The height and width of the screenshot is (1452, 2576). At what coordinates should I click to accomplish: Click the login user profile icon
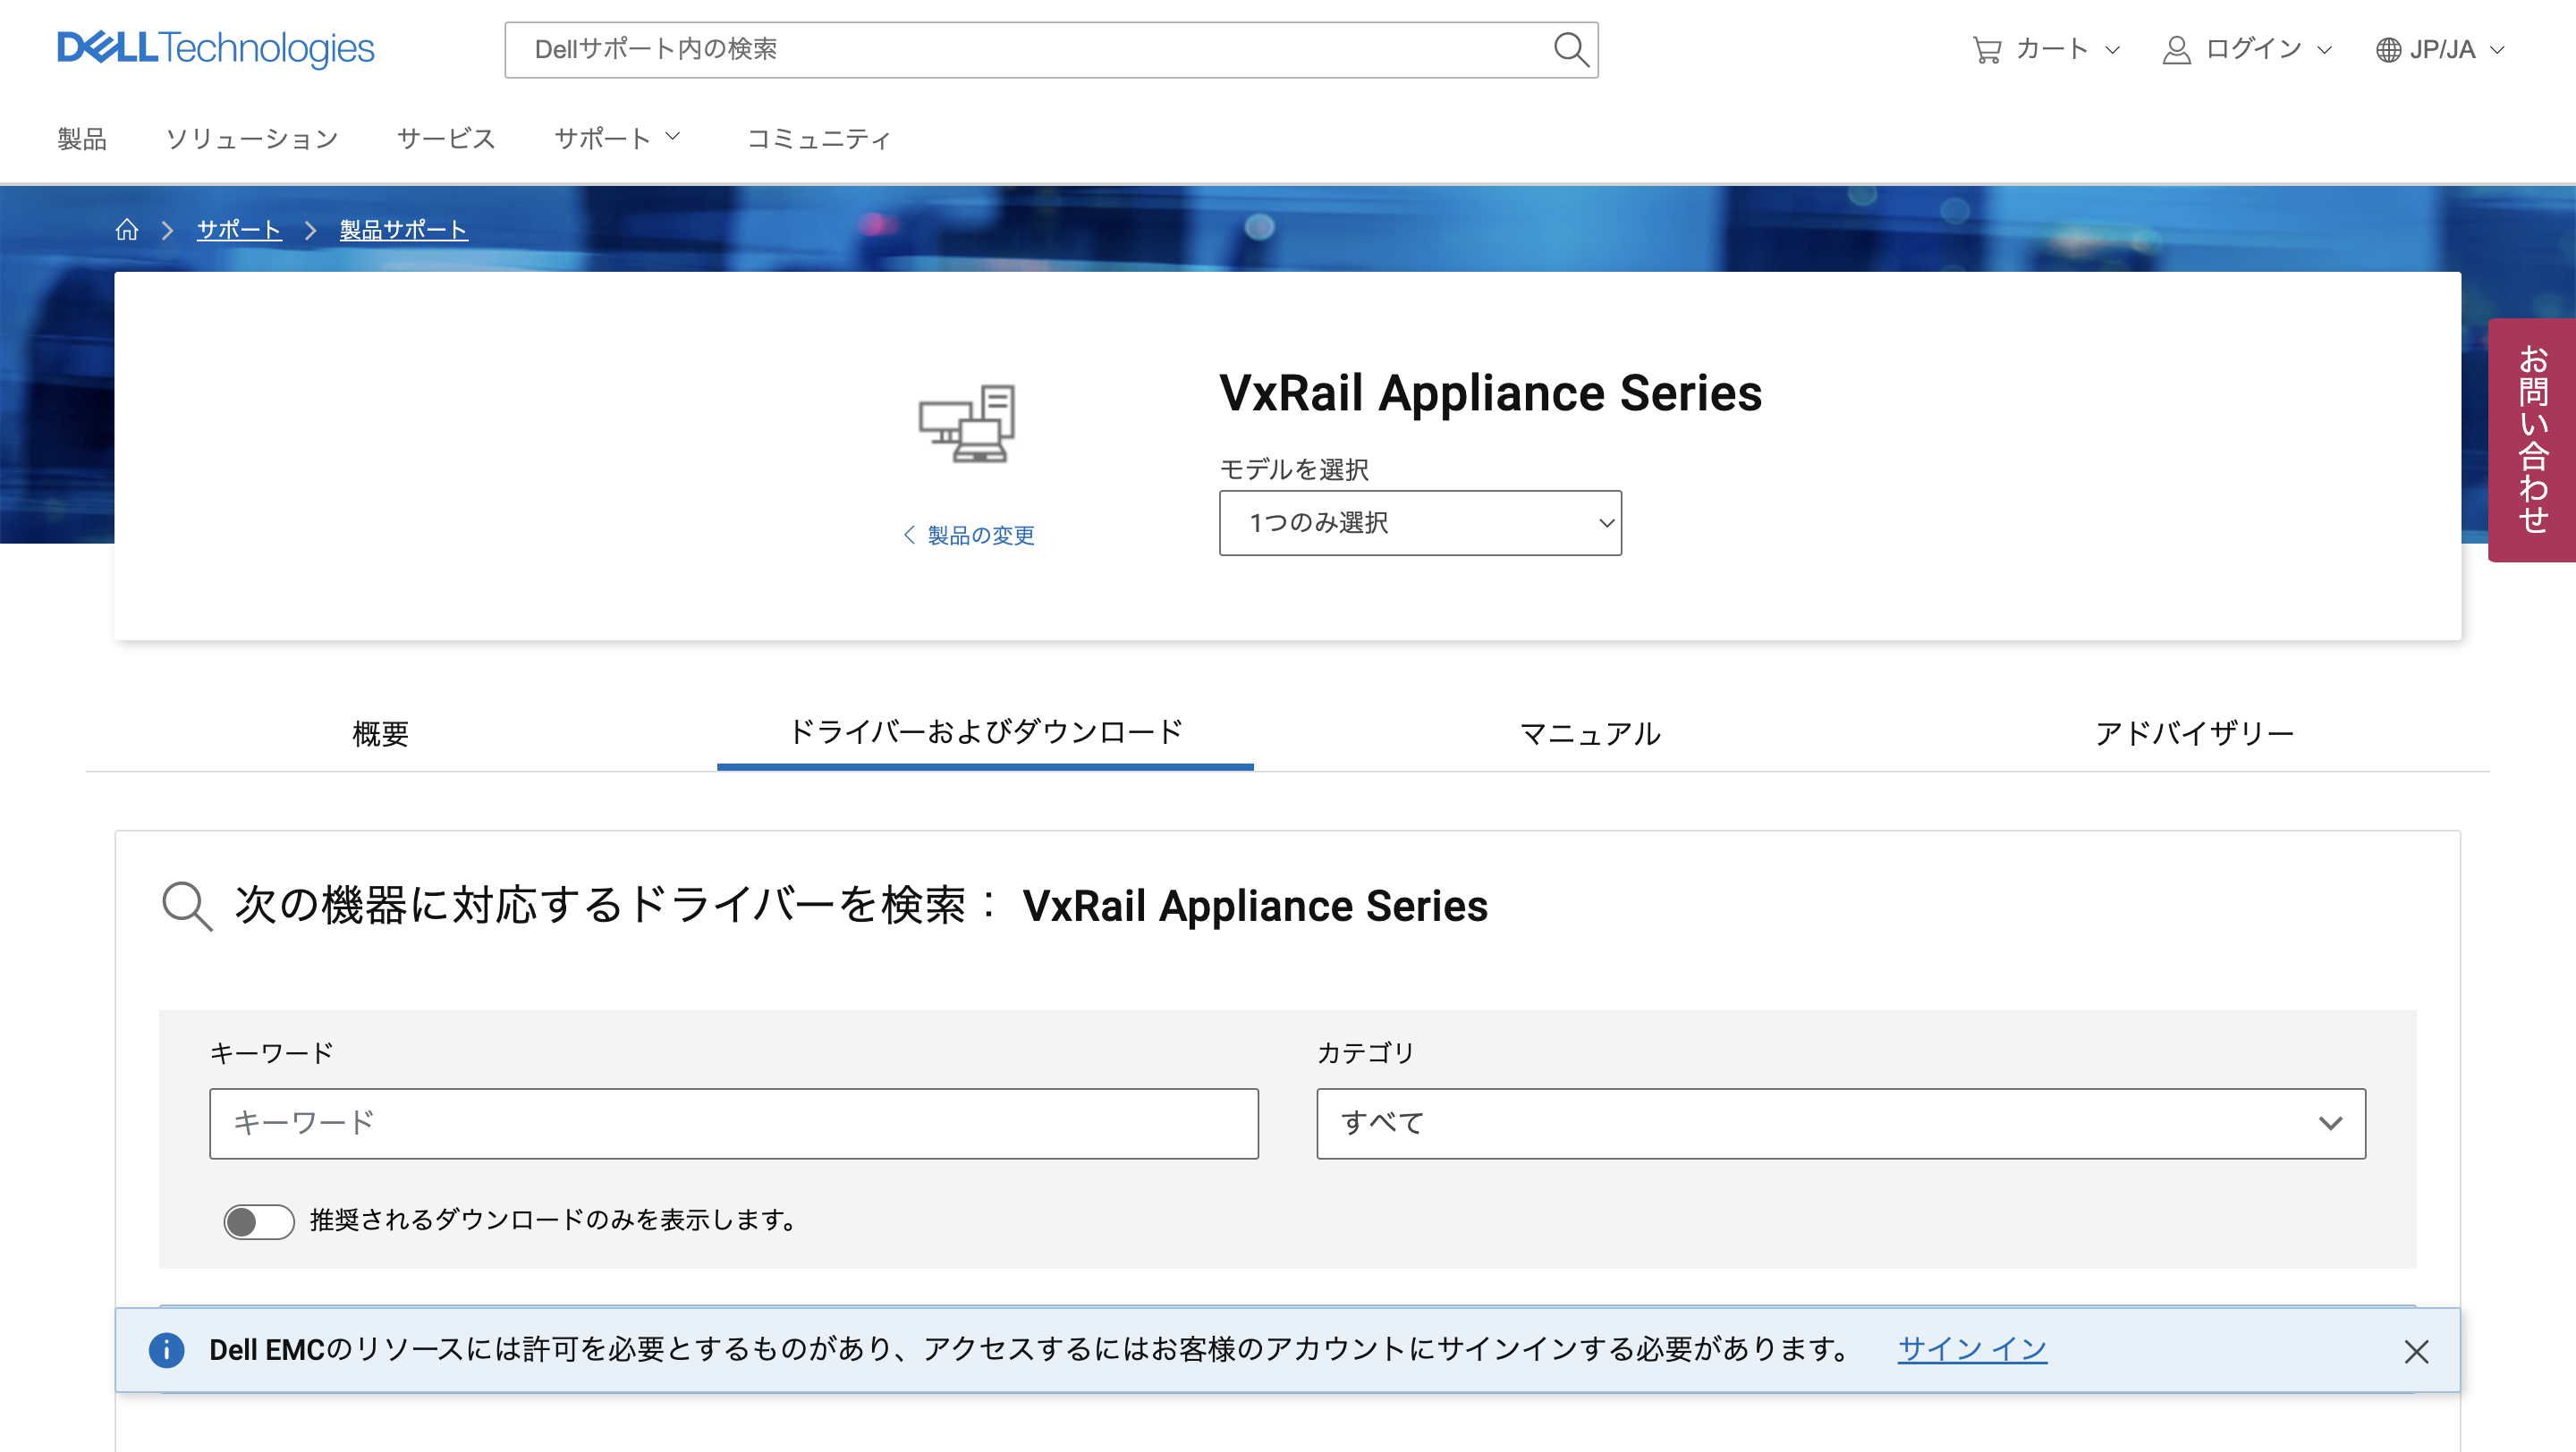point(2176,49)
